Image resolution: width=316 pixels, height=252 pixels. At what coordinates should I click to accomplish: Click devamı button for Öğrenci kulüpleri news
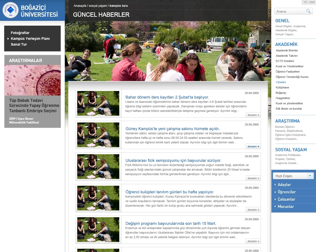pyautogui.click(x=253, y=210)
